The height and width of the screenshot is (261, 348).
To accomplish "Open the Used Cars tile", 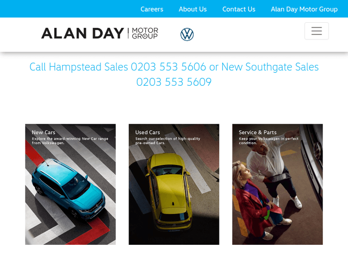I will pyautogui.click(x=174, y=184).
